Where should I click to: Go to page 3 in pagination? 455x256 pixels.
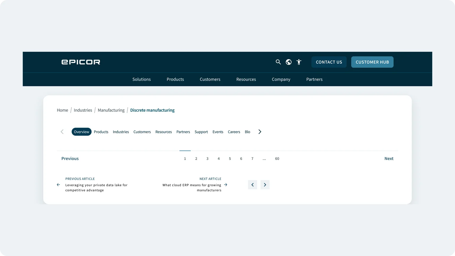(207, 159)
